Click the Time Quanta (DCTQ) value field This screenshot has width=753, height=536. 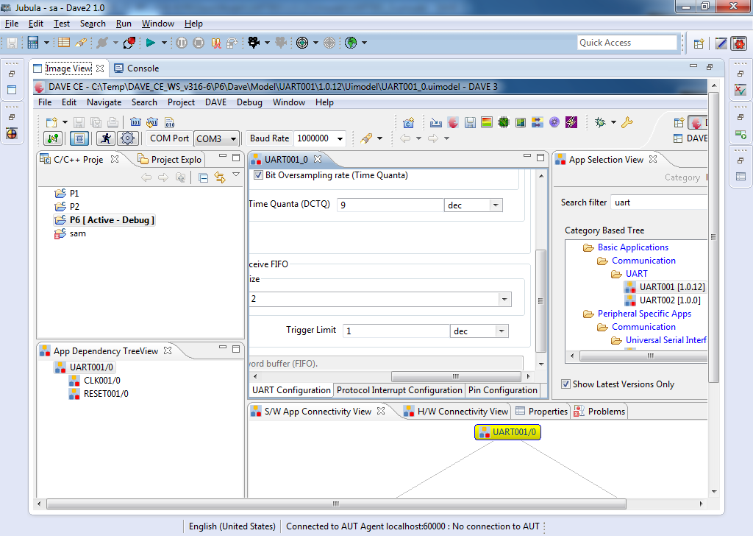pos(390,205)
